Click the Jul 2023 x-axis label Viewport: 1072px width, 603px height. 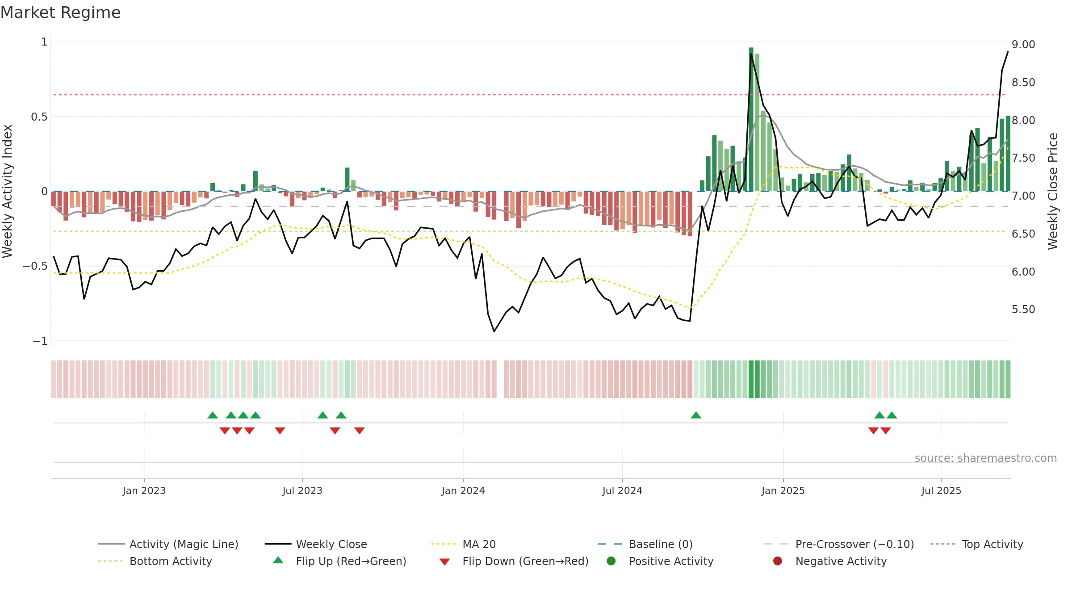pyautogui.click(x=302, y=490)
